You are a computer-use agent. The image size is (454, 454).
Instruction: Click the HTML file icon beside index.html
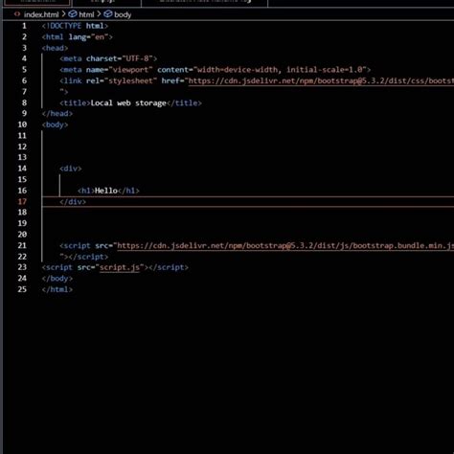click(x=17, y=14)
